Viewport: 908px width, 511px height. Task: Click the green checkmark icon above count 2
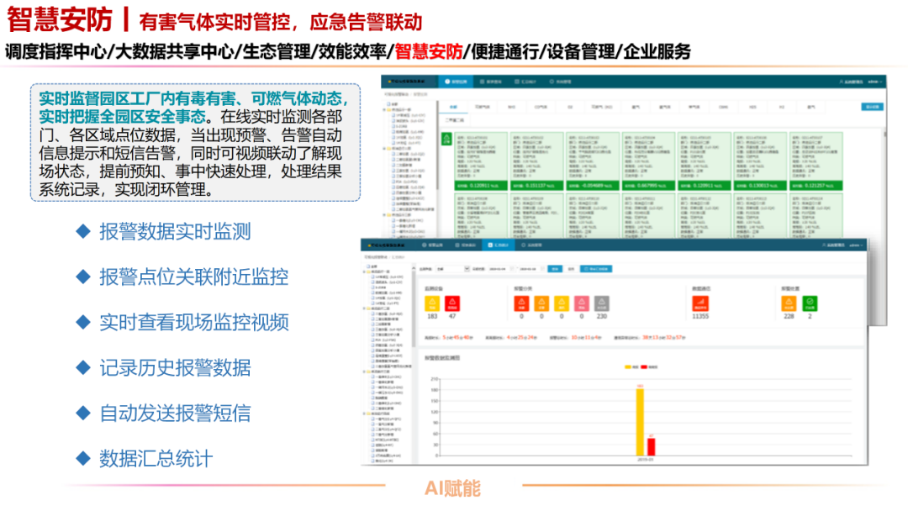[x=810, y=303]
